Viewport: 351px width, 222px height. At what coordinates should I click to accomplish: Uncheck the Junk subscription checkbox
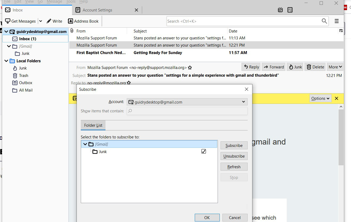click(204, 151)
